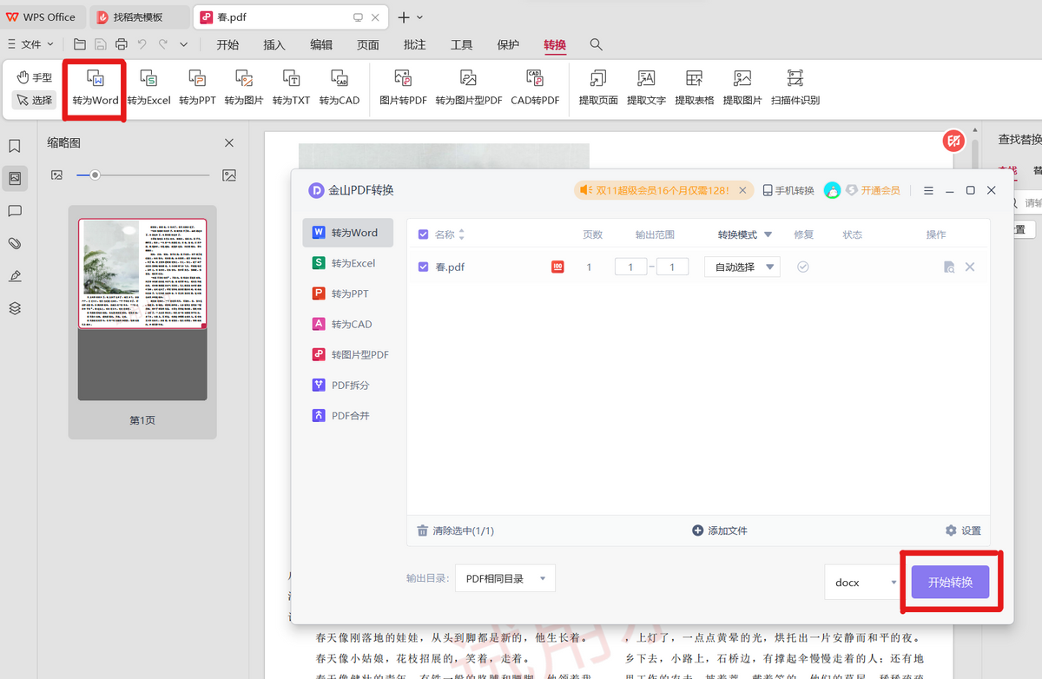Open the attachments paperclip panel
Viewport: 1042px width, 679px height.
[15, 243]
